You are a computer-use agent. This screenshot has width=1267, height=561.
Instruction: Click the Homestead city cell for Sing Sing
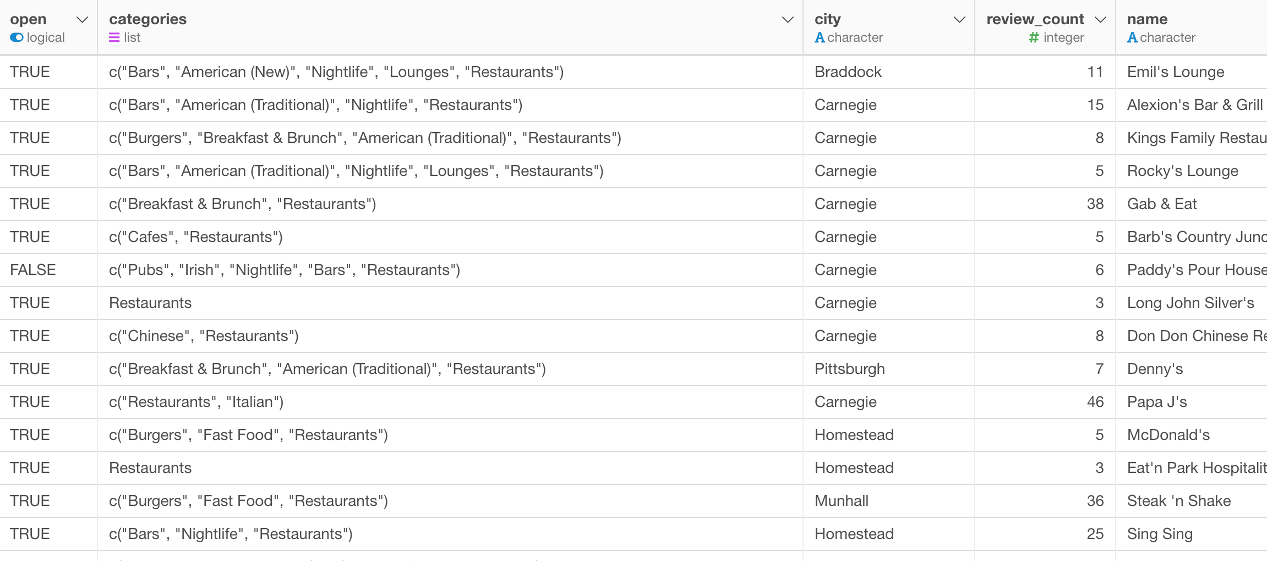point(889,534)
